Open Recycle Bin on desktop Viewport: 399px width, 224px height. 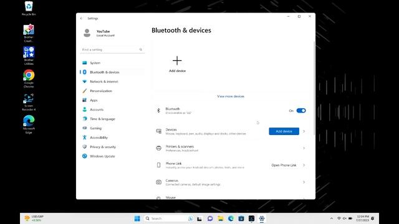pyautogui.click(x=29, y=9)
